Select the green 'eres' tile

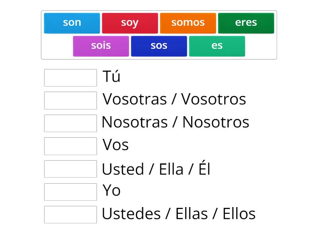(246, 23)
